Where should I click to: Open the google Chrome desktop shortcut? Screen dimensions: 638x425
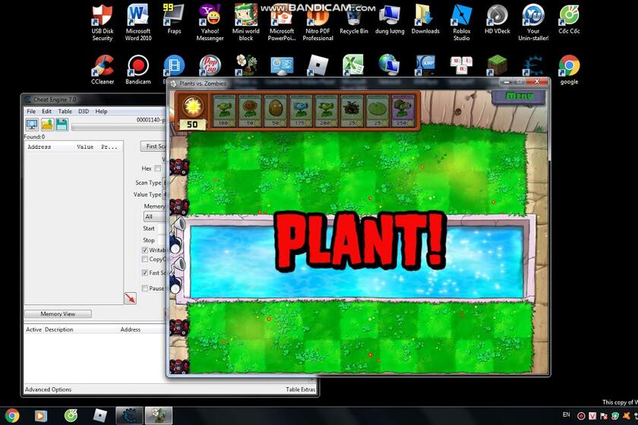pyautogui.click(x=569, y=70)
